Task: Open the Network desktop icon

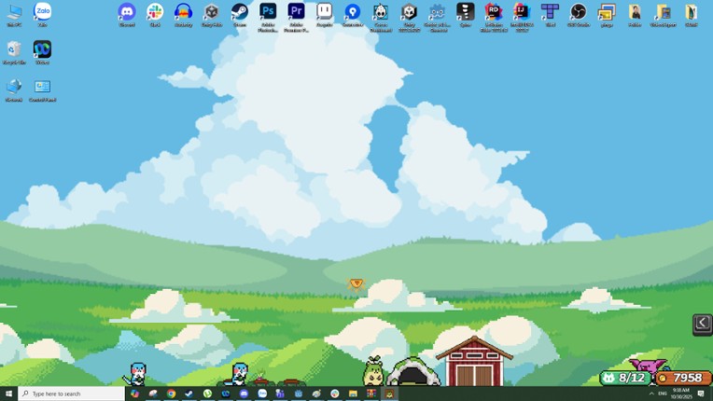Action: [x=14, y=90]
